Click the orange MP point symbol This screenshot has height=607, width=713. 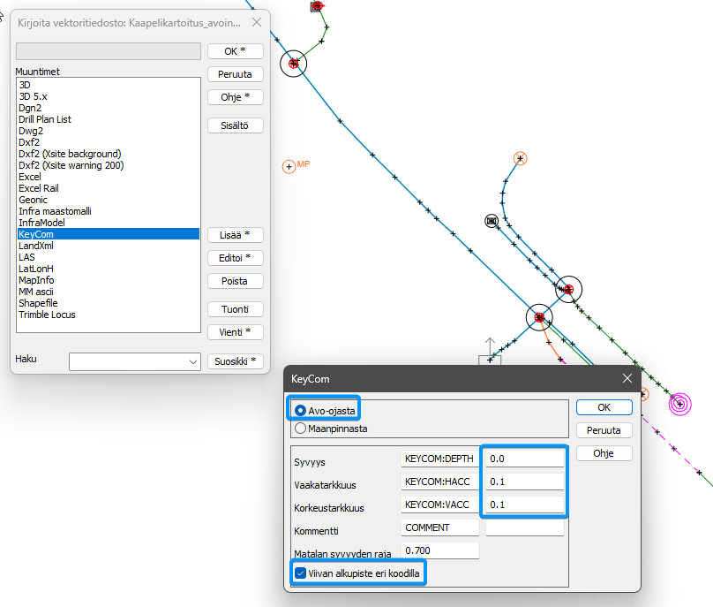click(289, 166)
